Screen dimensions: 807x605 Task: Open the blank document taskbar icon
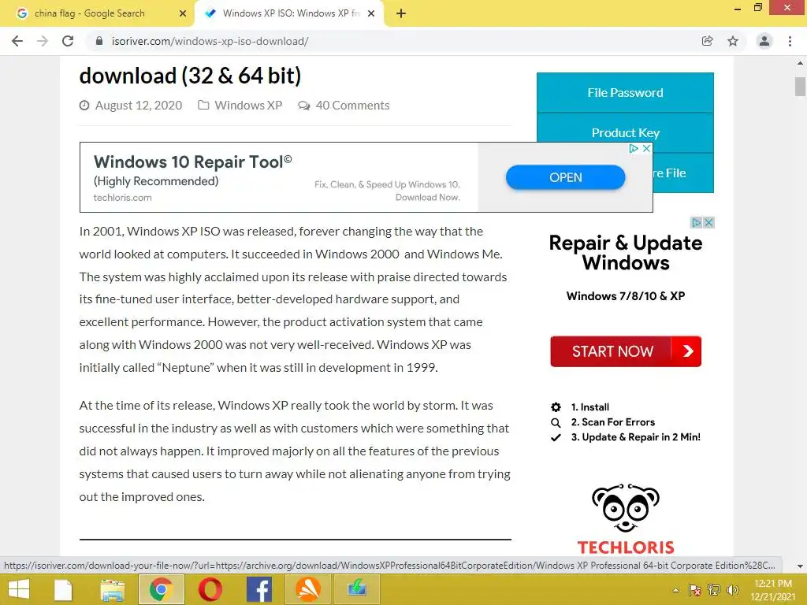click(x=63, y=589)
